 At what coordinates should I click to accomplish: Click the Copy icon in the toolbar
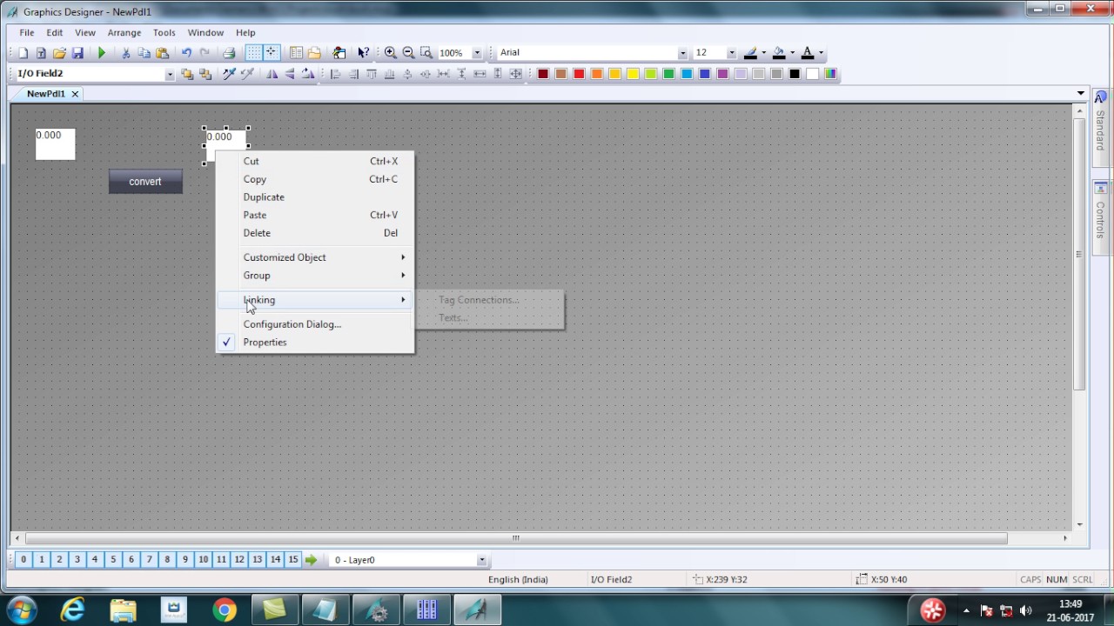click(144, 53)
